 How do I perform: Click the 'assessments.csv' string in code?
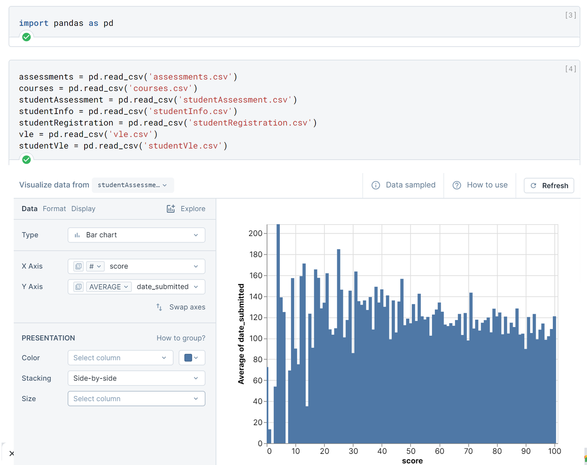click(x=191, y=77)
